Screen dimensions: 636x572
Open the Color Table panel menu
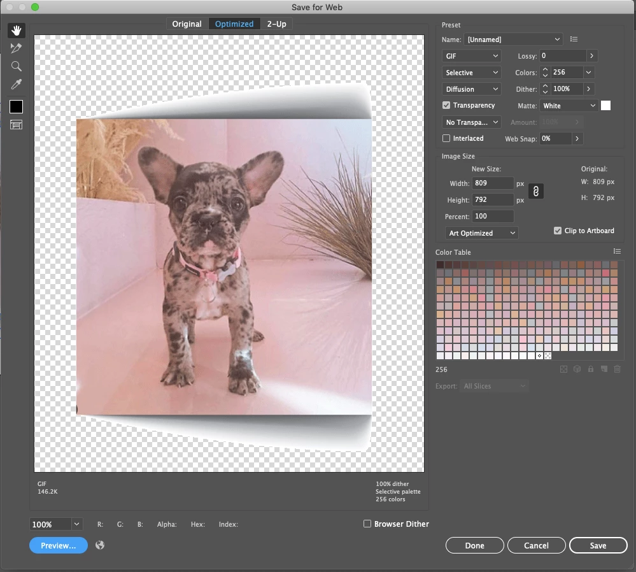click(617, 252)
